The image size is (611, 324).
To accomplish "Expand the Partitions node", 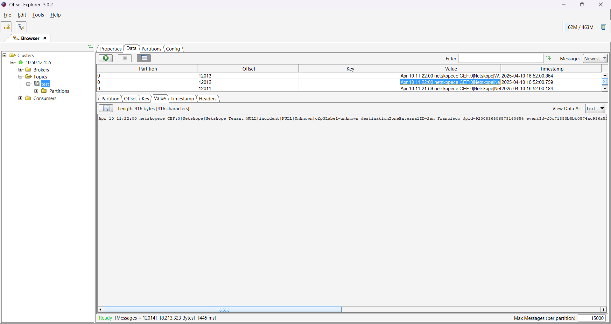I will click(x=36, y=91).
